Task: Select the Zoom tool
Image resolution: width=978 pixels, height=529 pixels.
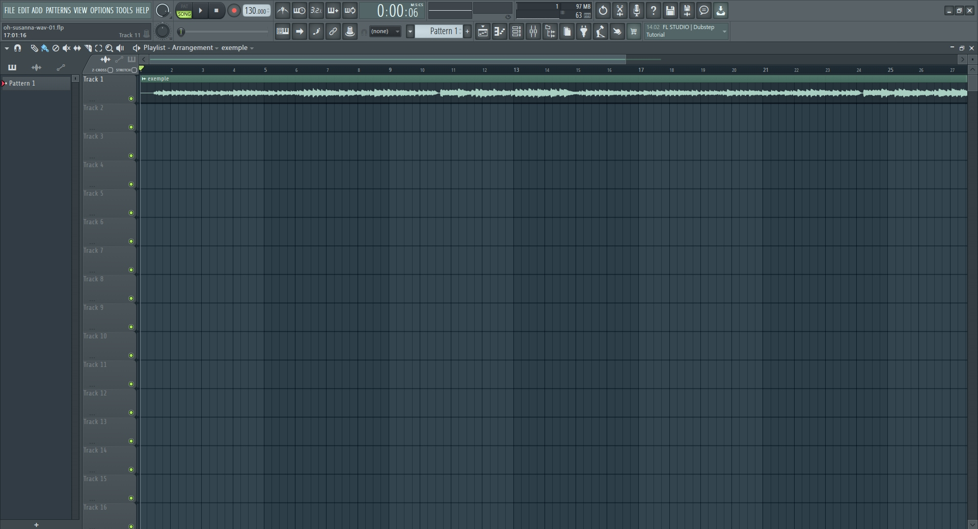Action: tap(109, 48)
